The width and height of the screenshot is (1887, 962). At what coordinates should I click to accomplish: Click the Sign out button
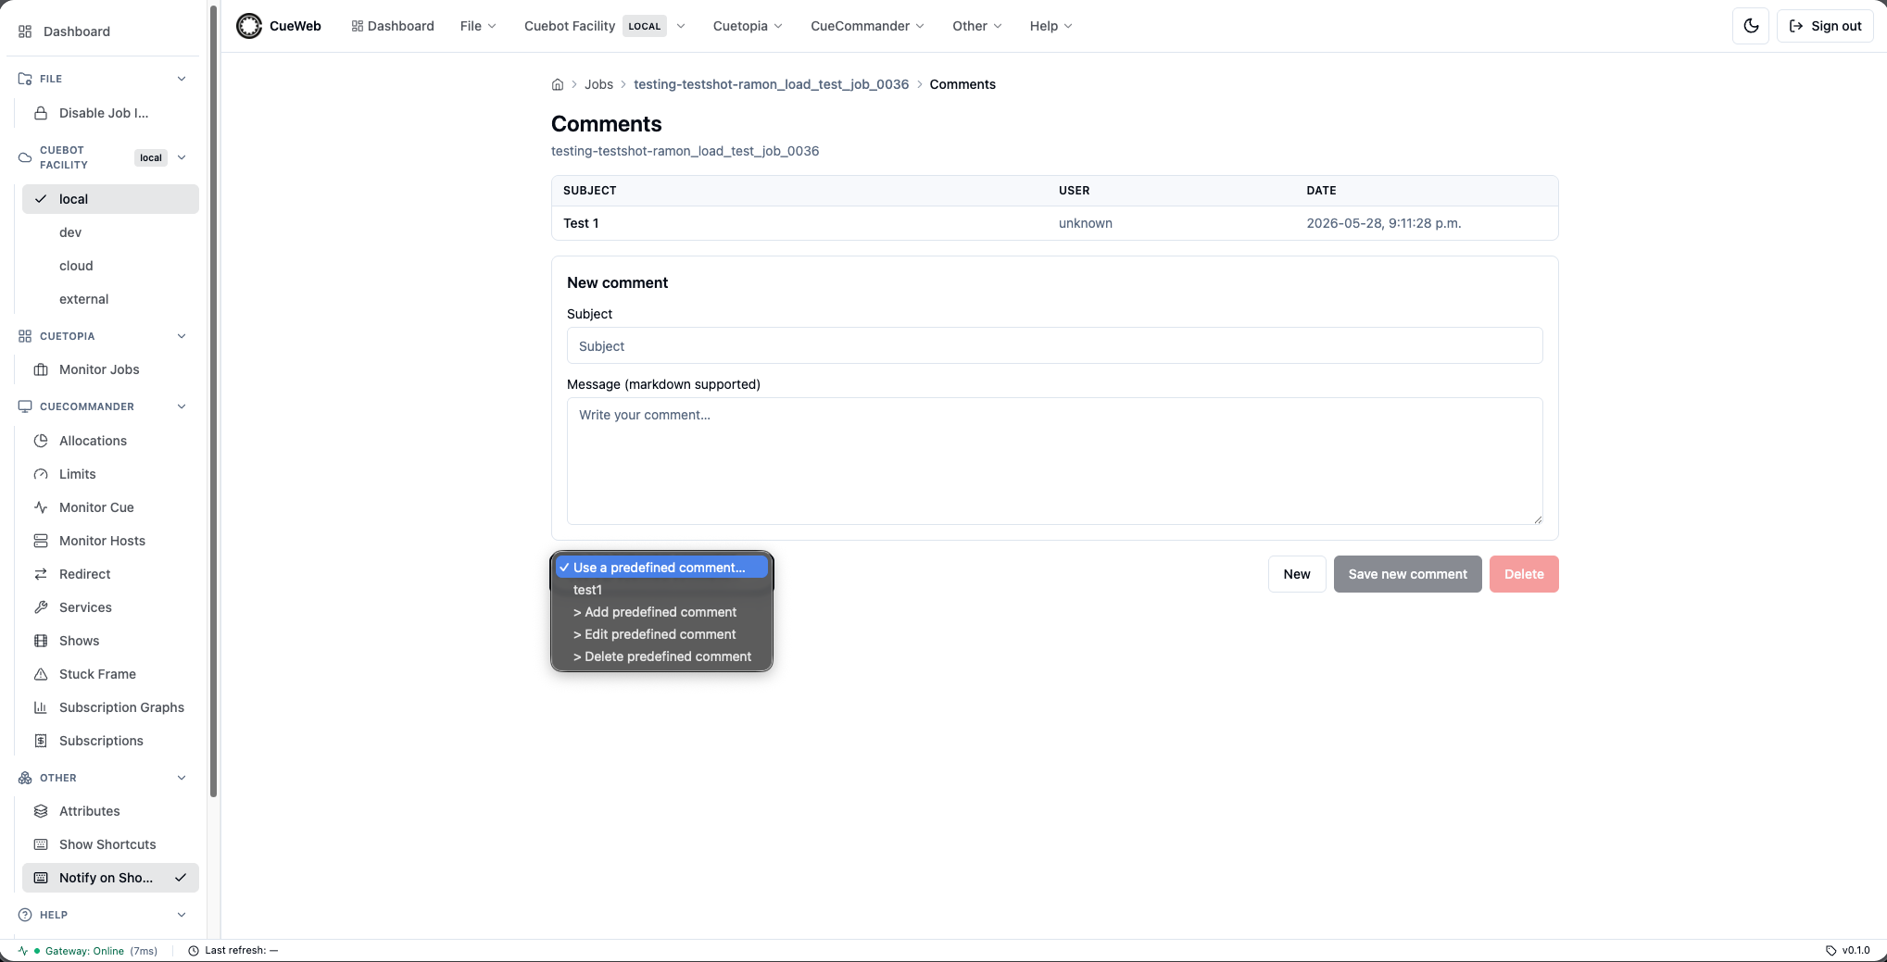(x=1825, y=26)
